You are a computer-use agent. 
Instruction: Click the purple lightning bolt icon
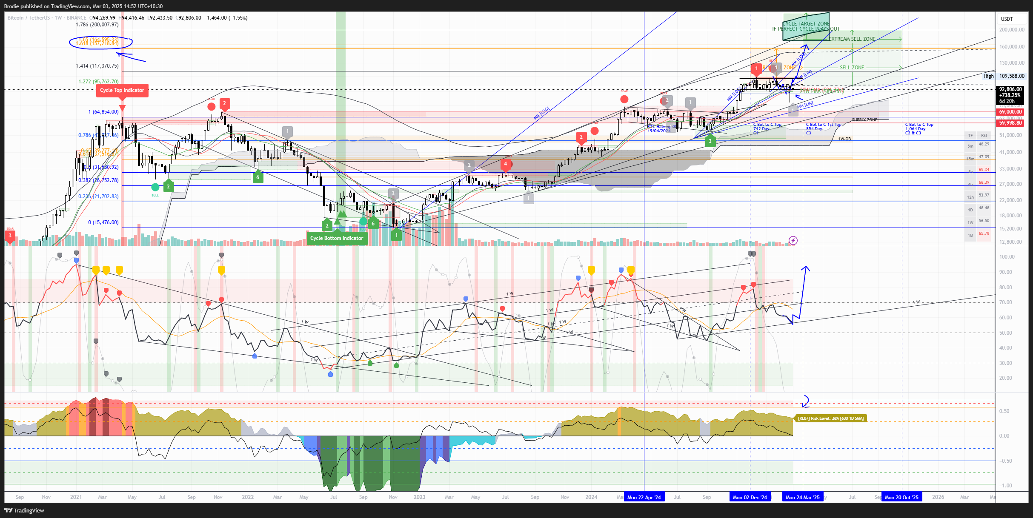click(x=793, y=241)
